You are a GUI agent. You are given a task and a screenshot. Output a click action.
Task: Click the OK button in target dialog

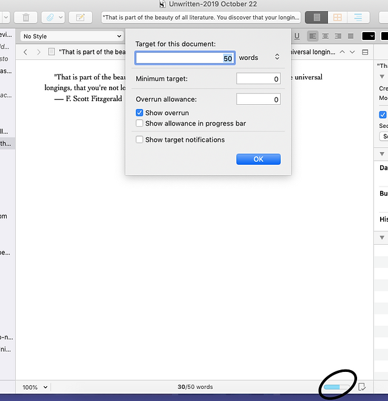point(258,159)
